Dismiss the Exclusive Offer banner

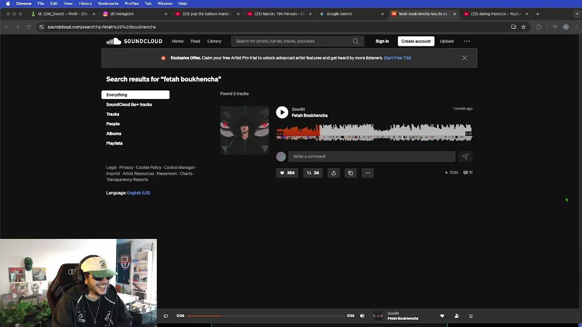(465, 58)
